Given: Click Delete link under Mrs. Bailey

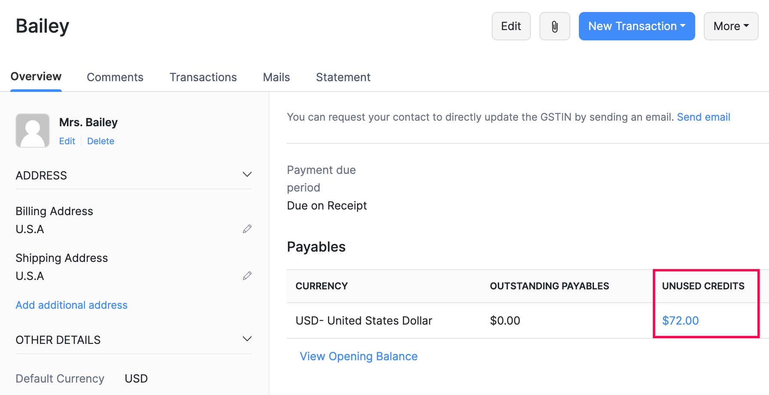Looking at the screenshot, I should click(x=100, y=141).
